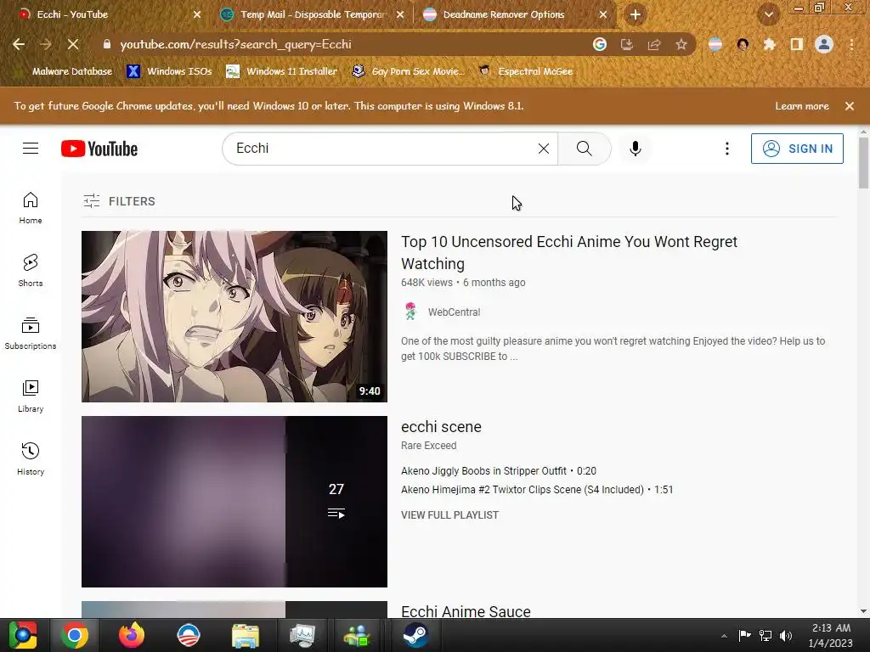Click the magnifier search button

585,149
